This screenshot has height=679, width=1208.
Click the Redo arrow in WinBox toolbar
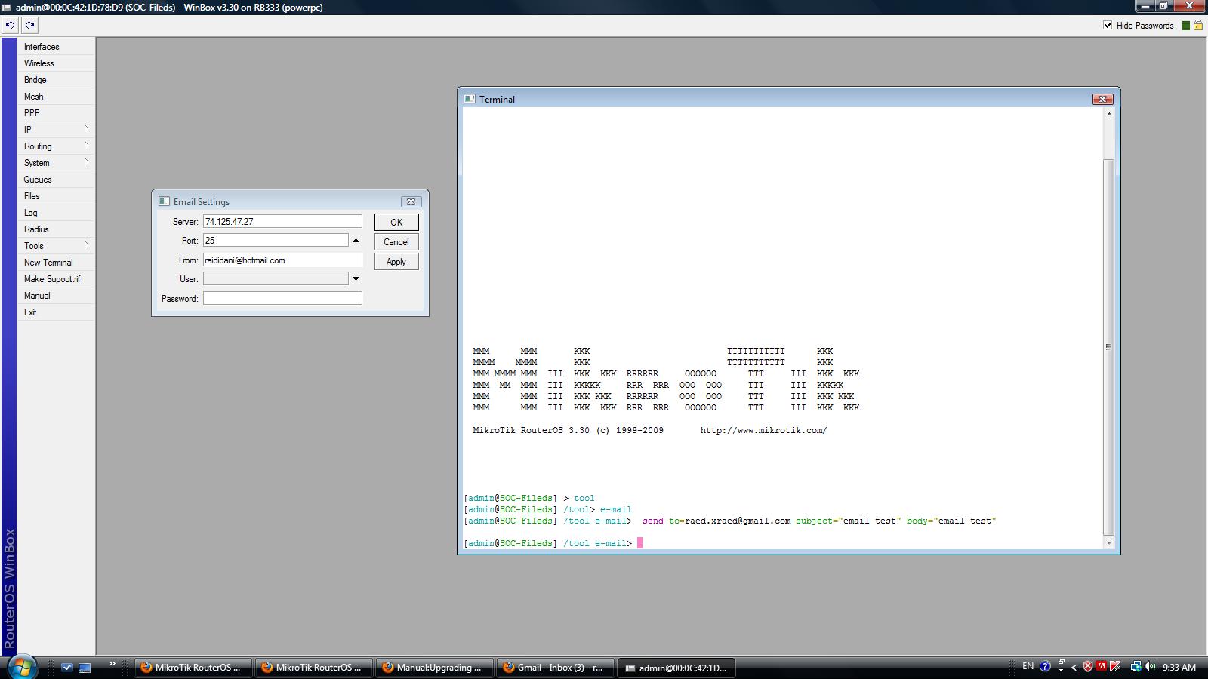(29, 25)
